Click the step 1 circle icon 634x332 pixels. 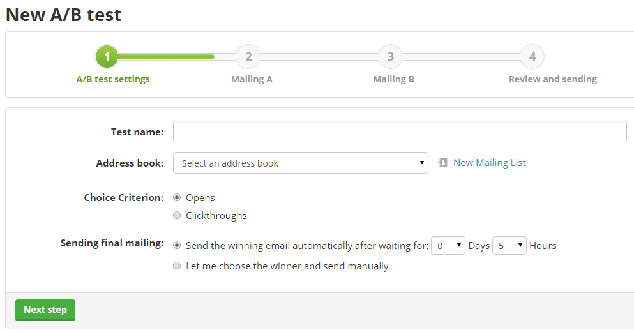(107, 57)
